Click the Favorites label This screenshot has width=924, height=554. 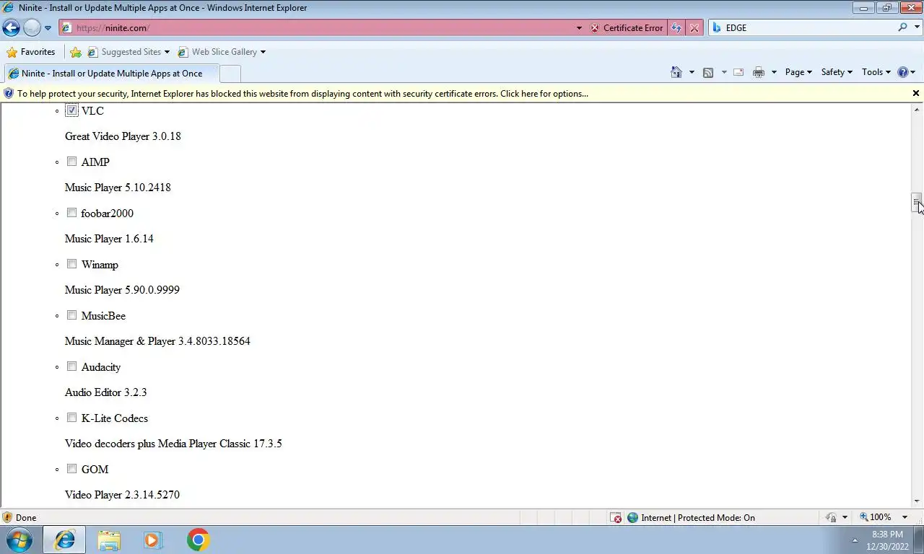[x=38, y=52]
